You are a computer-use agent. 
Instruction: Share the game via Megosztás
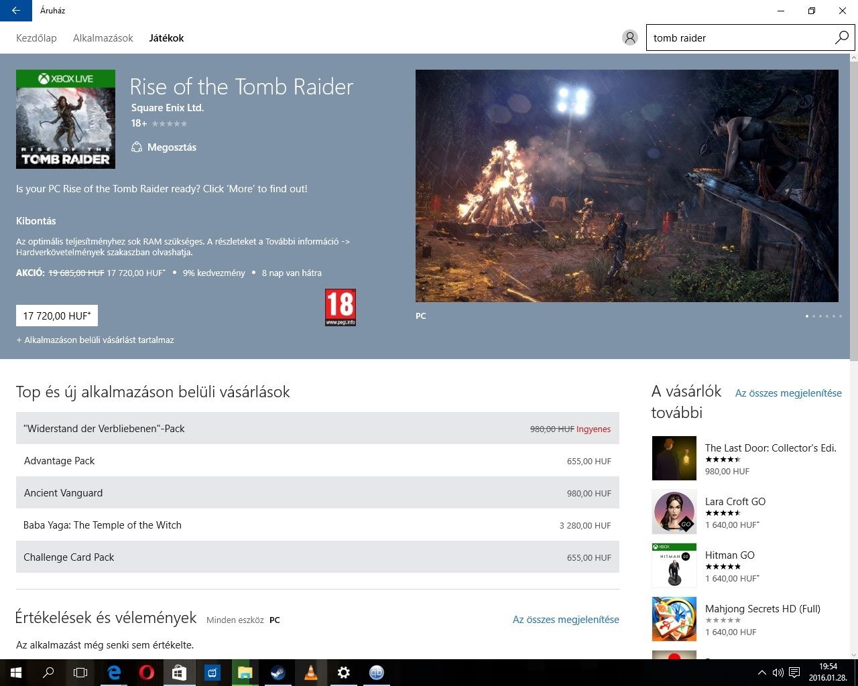[x=164, y=147]
